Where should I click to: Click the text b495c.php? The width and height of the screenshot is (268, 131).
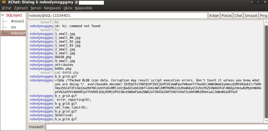click(63, 69)
